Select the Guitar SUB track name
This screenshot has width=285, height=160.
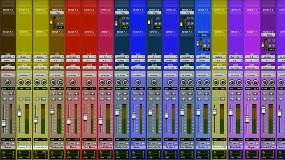pyautogui.click(x=219, y=147)
